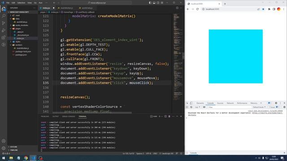The image size is (287, 161).
Task: Maximize the terminal panel with the chevron
Action: coord(177,116)
